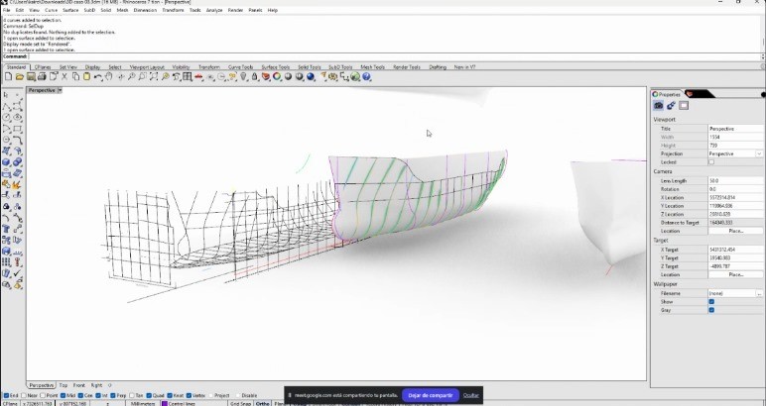Click the Lens Length input field
This screenshot has height=406, width=766.
point(734,180)
